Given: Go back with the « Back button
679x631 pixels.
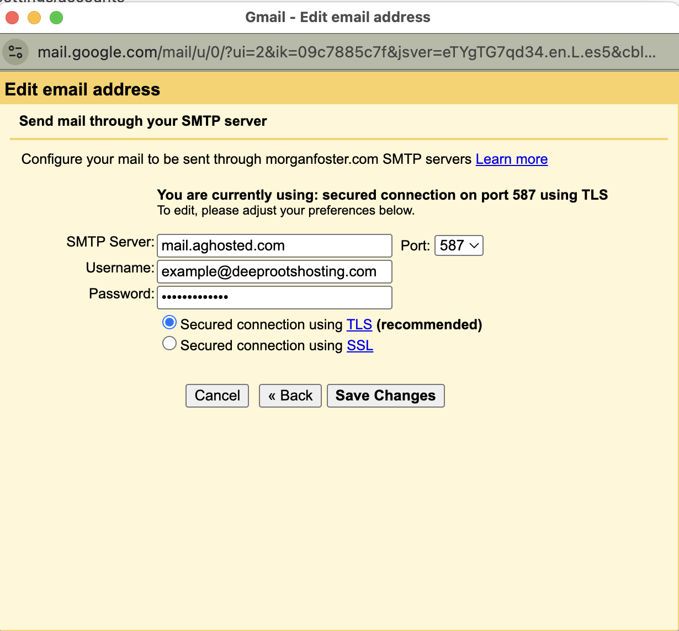Looking at the screenshot, I should [x=290, y=395].
